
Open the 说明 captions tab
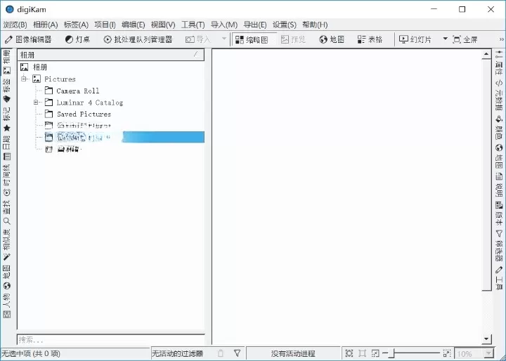[x=499, y=184]
